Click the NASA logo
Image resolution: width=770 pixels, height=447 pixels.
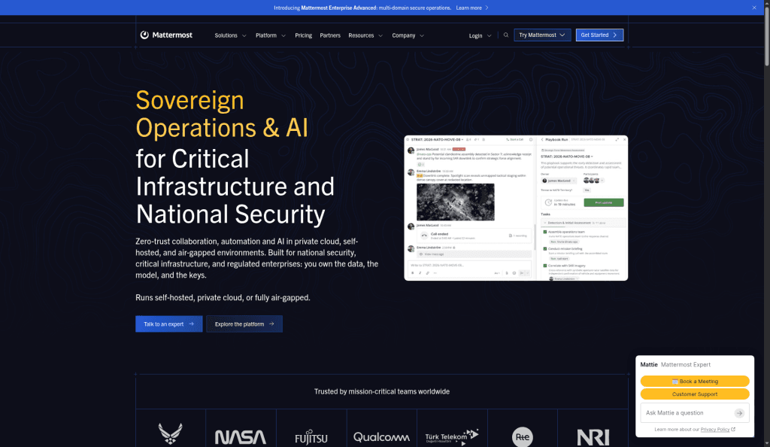pos(241,436)
